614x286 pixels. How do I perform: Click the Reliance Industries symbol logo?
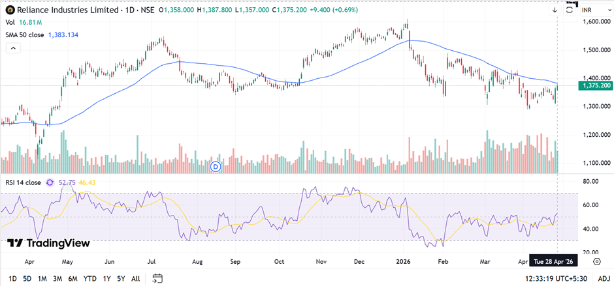tap(9, 11)
